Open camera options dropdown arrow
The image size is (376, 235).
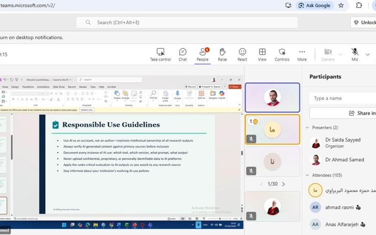341,54
